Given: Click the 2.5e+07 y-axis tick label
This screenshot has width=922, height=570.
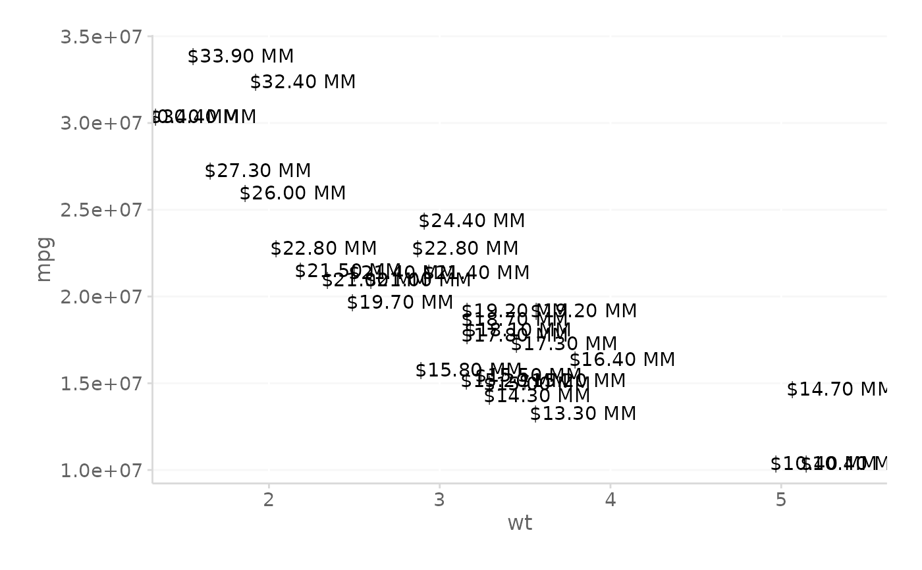Looking at the screenshot, I should pyautogui.click(x=101, y=211).
